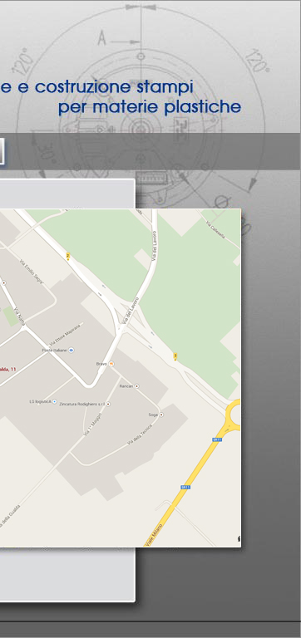Click the Zincatura Rodighiero s.r.l text label
This screenshot has height=638, width=301.
[x=82, y=405]
